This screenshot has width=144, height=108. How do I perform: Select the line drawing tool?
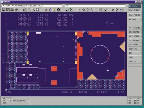point(79,10)
